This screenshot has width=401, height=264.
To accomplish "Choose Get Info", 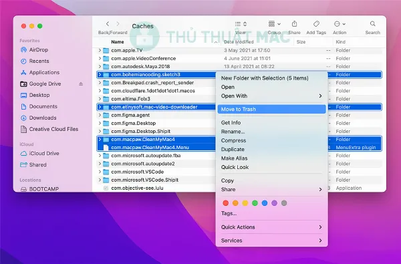I will coord(271,122).
